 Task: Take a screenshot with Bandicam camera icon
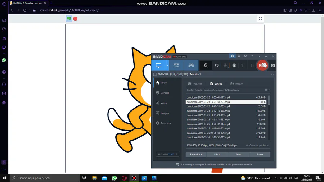(273, 65)
